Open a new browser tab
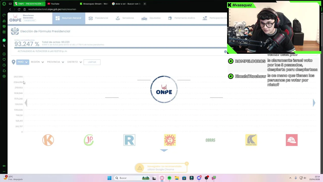The width and height of the screenshot is (323, 182). click(x=145, y=4)
